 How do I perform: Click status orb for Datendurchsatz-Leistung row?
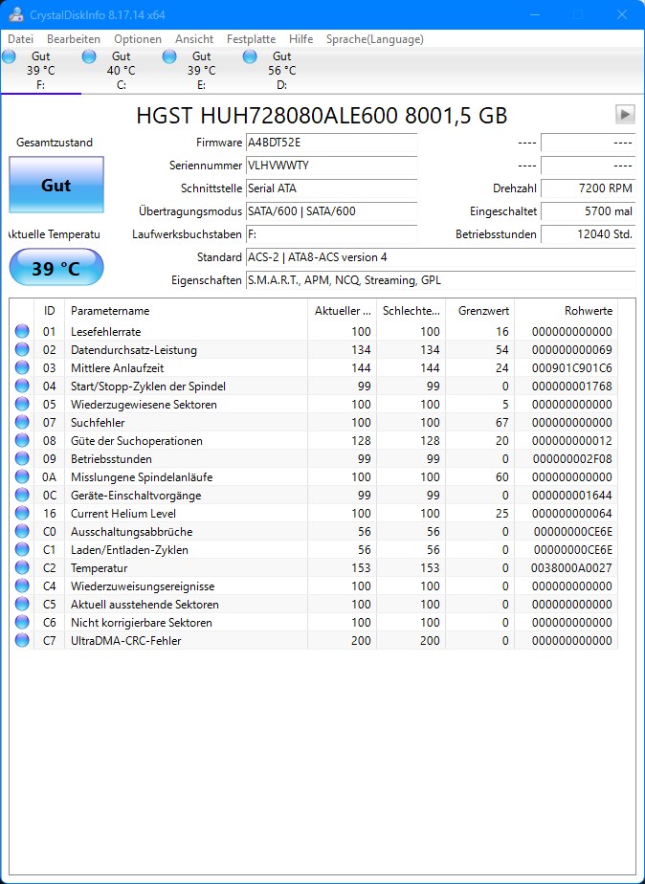22,349
